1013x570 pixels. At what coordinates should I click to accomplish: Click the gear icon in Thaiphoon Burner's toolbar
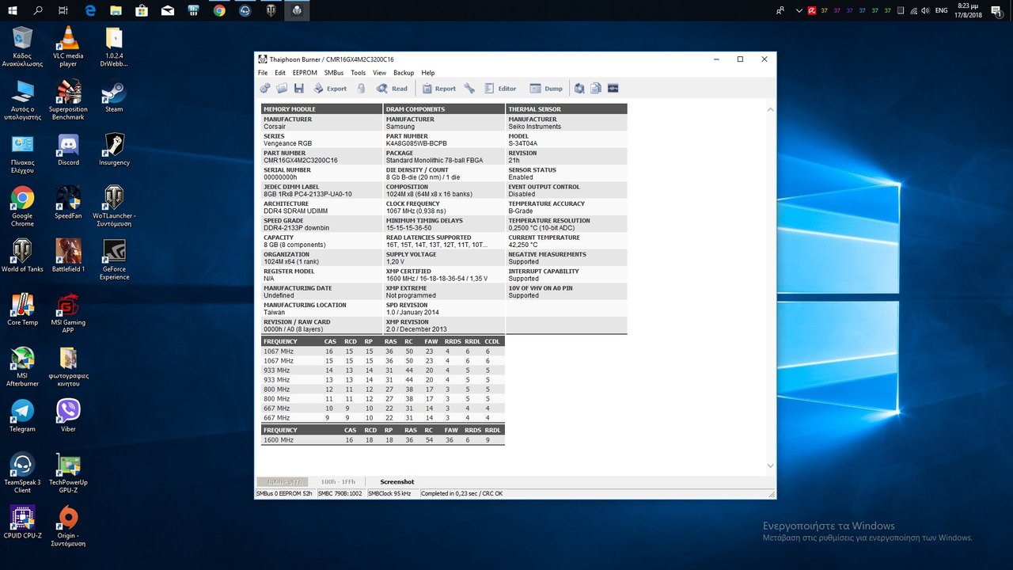click(265, 89)
